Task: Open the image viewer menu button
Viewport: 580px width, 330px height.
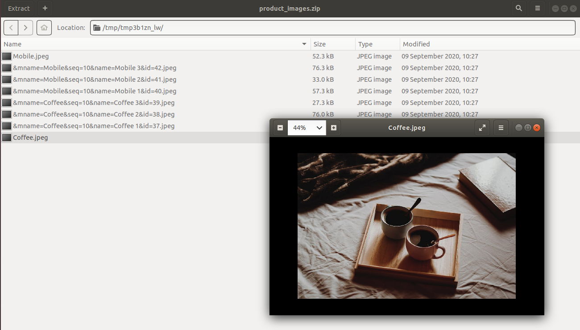Action: (501, 128)
